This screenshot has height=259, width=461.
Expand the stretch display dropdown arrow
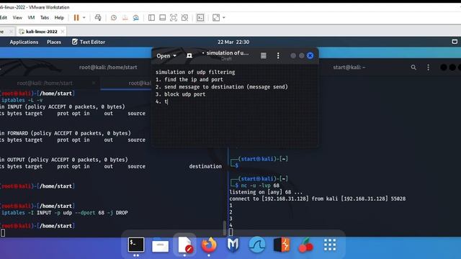tap(224, 17)
